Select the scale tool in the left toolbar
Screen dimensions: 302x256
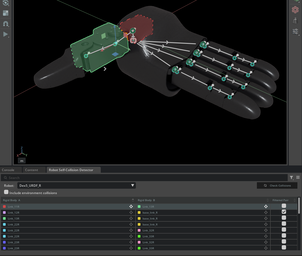[5, 13]
